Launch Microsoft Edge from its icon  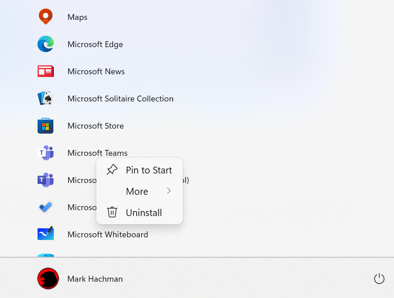(46, 44)
